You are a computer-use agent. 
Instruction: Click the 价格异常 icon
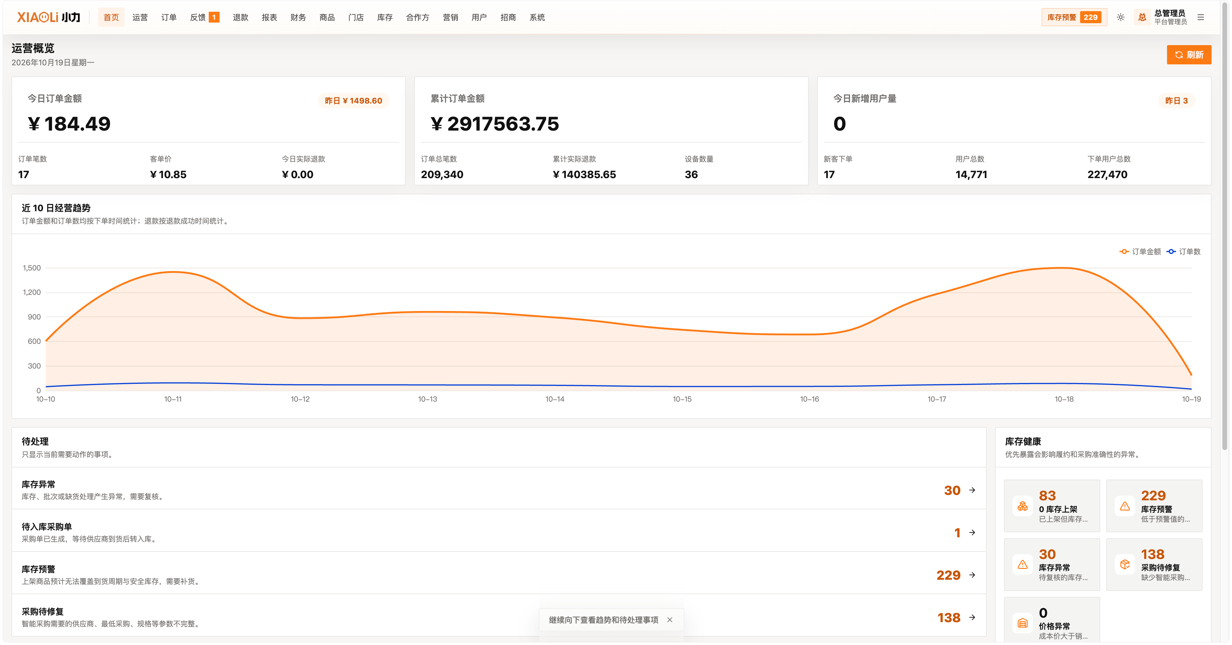point(1023,623)
